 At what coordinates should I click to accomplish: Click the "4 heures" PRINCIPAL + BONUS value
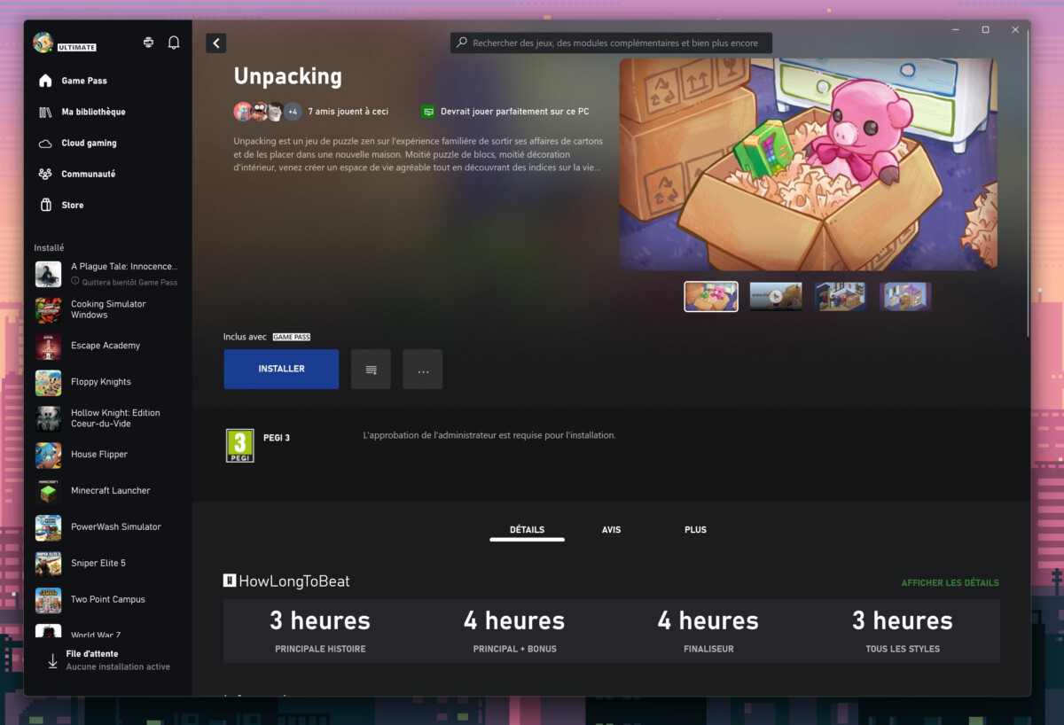[x=514, y=620]
